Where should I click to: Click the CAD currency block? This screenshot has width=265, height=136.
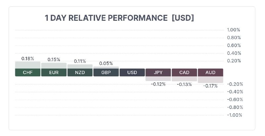tap(185, 72)
